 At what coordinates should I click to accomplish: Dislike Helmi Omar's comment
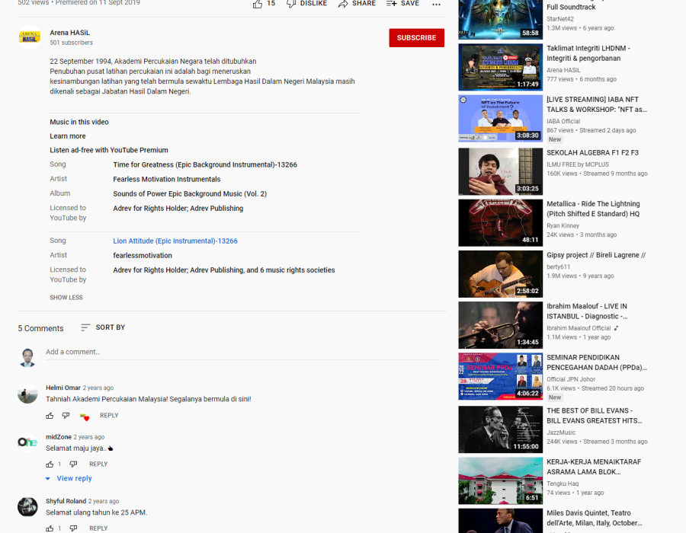click(66, 416)
